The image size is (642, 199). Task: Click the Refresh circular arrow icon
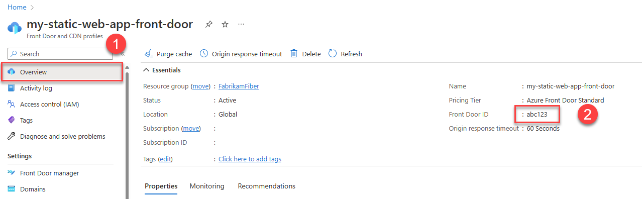click(333, 53)
